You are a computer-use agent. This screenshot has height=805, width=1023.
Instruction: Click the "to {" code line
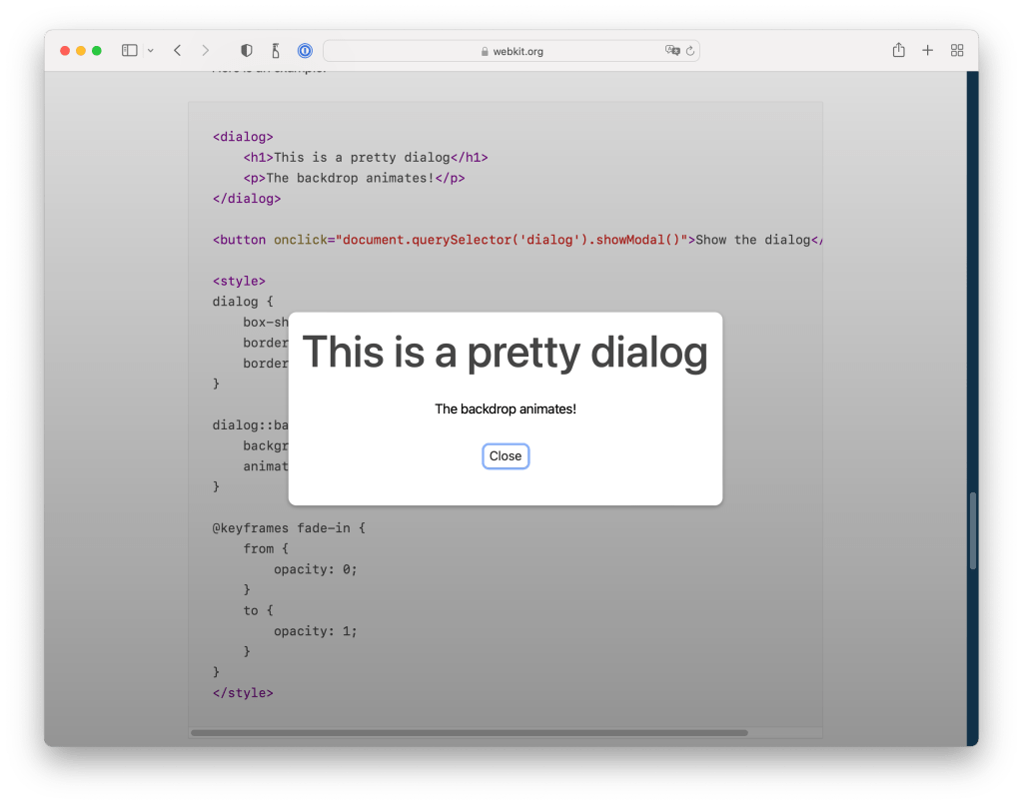pos(258,610)
